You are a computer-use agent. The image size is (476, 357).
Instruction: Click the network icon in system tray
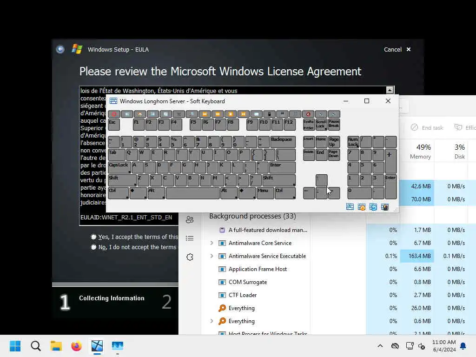(x=410, y=346)
